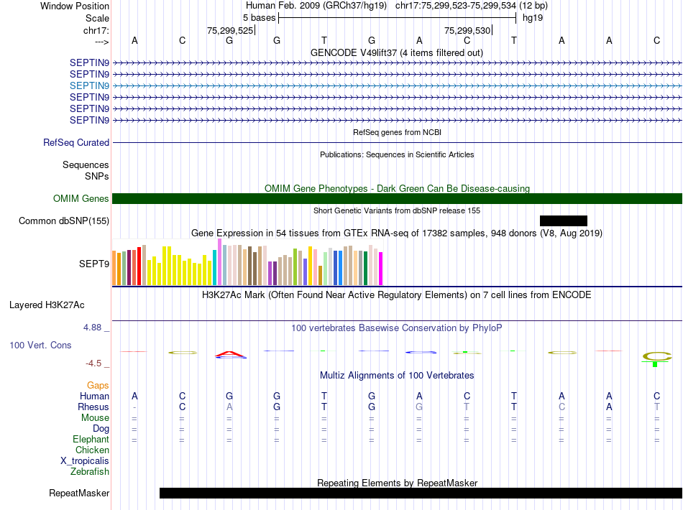Open GENCODE V49lift37 track title
The width and height of the screenshot is (683, 510).
tap(396, 52)
